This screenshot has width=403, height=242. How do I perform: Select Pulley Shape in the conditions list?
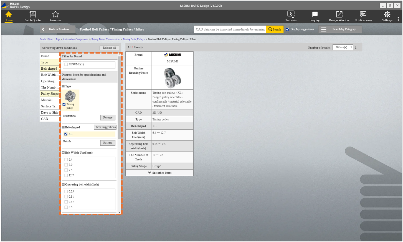point(50,94)
